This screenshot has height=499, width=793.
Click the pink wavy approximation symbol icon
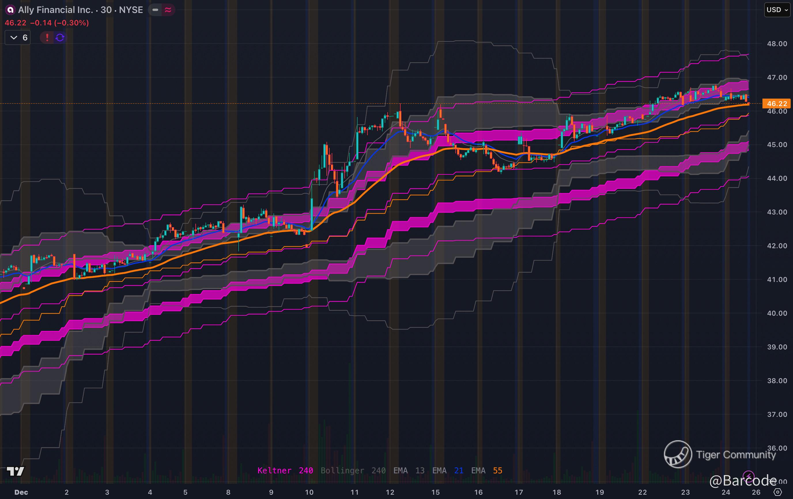(168, 10)
